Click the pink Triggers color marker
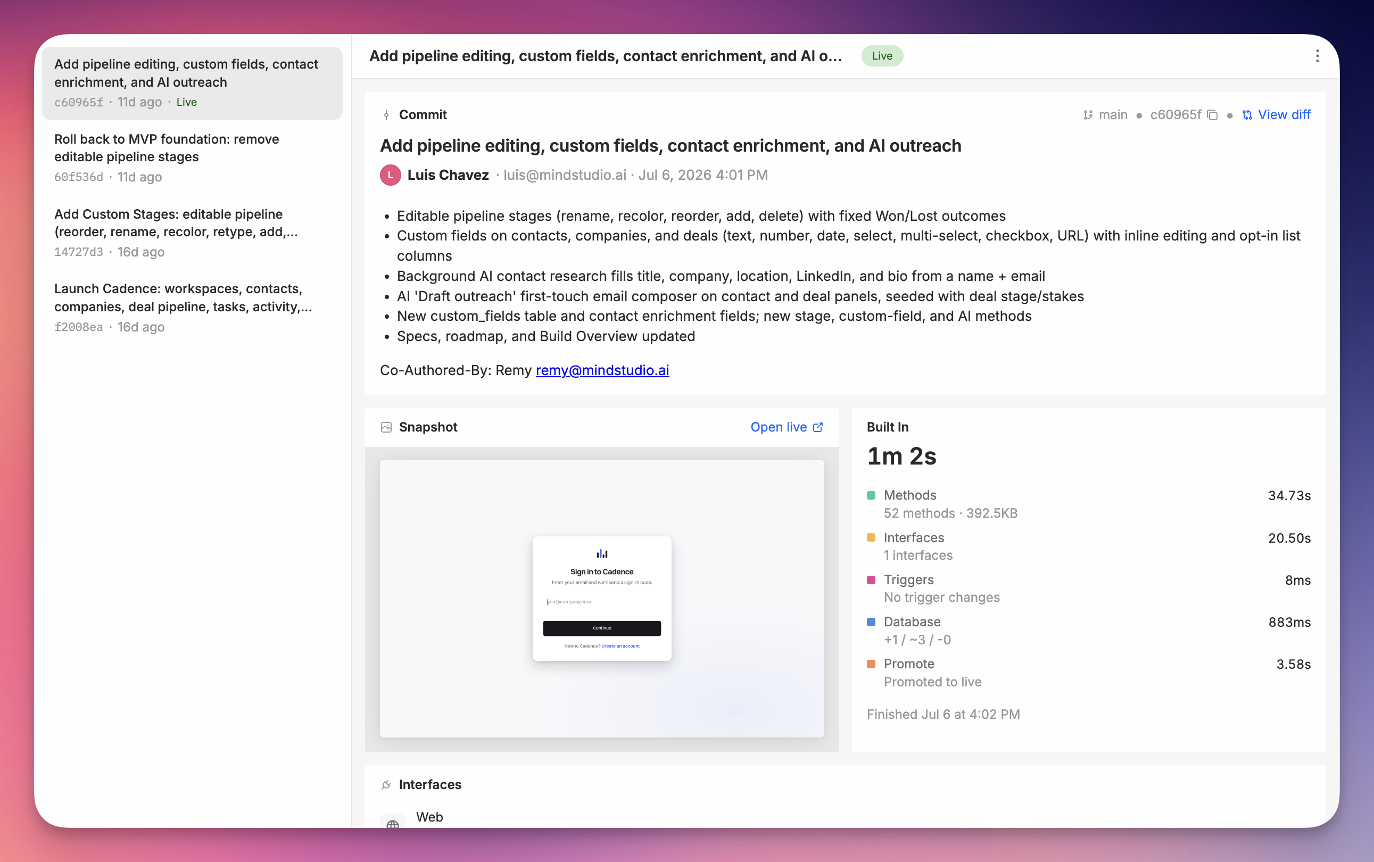Viewport: 1374px width, 862px height. coord(871,580)
